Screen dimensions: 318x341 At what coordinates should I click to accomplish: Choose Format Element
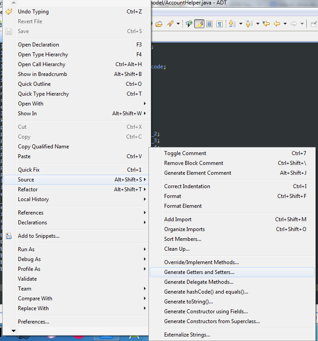click(x=232, y=206)
